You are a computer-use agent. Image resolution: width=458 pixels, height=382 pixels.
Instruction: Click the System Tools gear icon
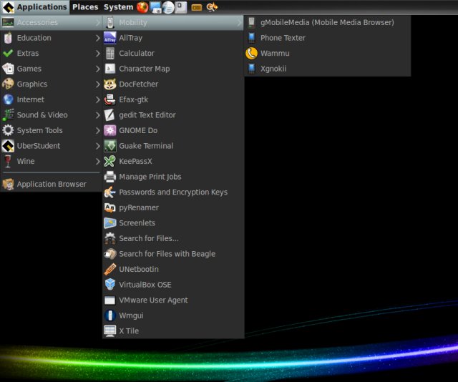8,130
